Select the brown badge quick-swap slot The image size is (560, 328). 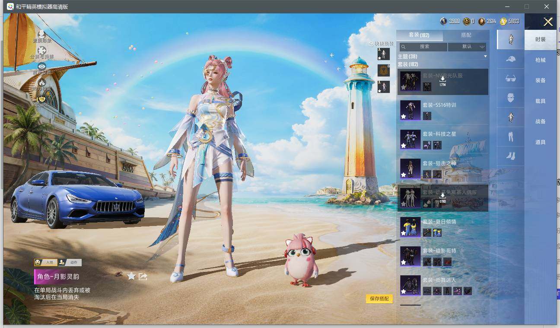[384, 70]
